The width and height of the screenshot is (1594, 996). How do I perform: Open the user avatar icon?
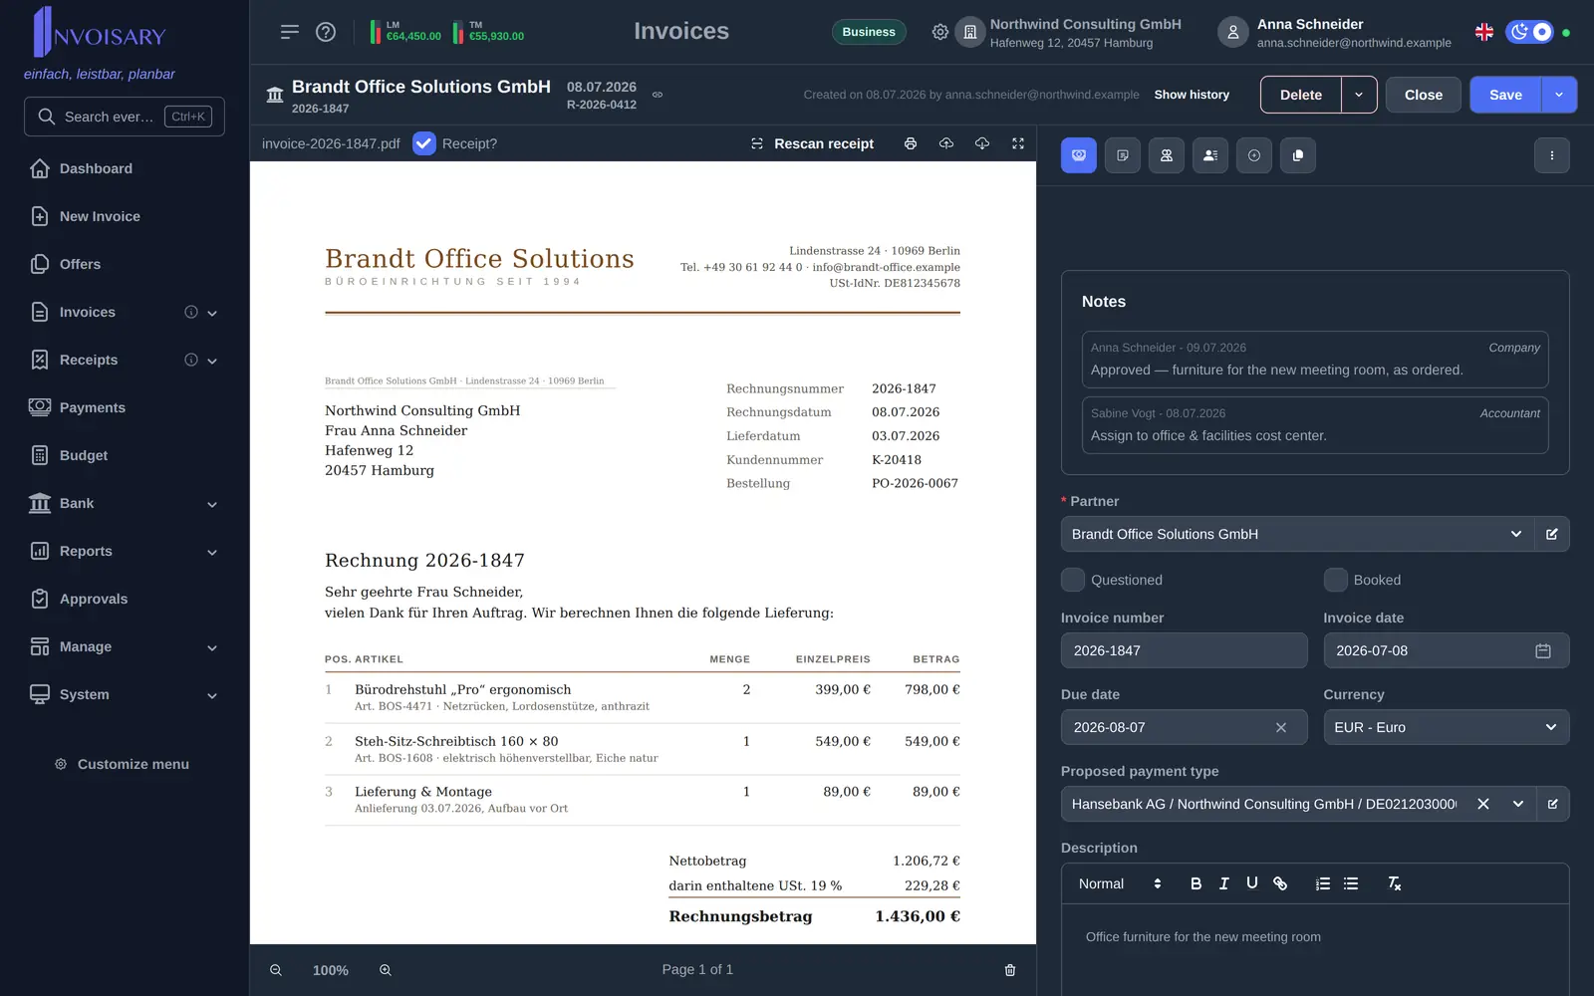tap(1233, 32)
